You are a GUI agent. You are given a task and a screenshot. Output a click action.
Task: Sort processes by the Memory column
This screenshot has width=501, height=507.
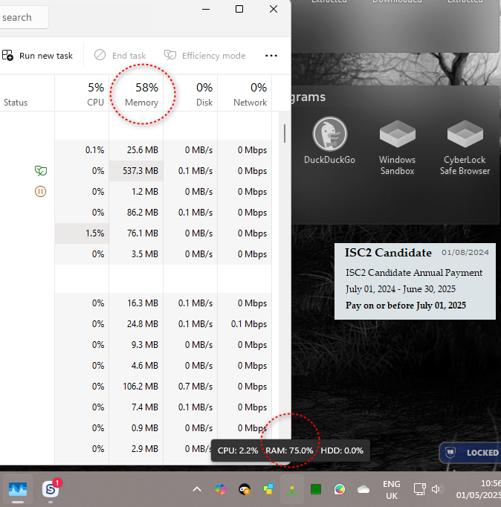point(136,94)
